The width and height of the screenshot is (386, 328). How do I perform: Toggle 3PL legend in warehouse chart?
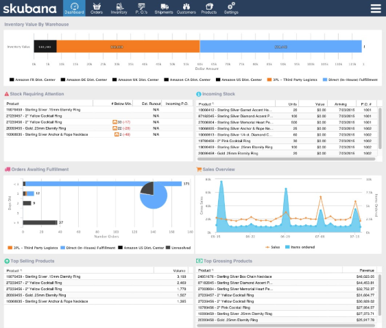click(x=292, y=80)
